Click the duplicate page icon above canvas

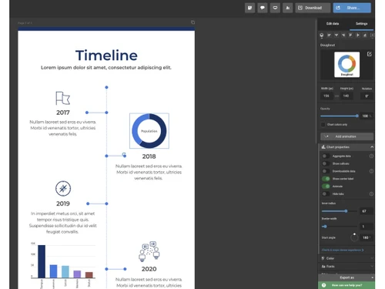pos(192,22)
